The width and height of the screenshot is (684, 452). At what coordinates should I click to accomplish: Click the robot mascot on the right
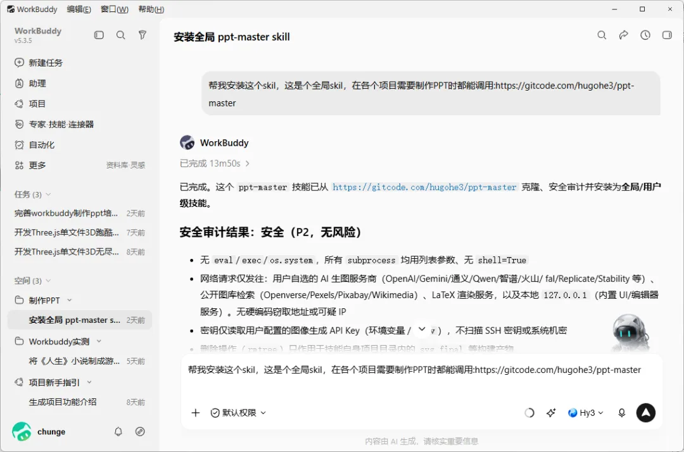(x=630, y=332)
